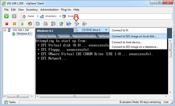The image size is (175, 106).
Task: Select CD/DVD drive 1 menu entry
Action: point(91,30)
